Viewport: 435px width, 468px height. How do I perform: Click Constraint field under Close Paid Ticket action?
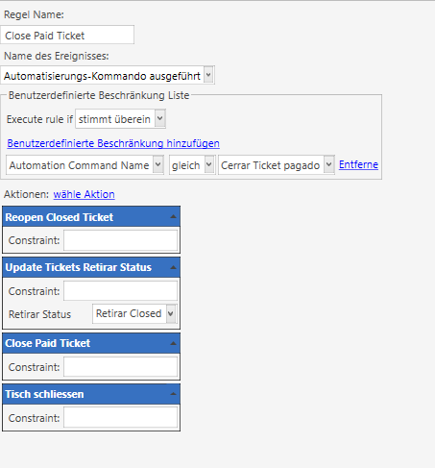(120, 367)
